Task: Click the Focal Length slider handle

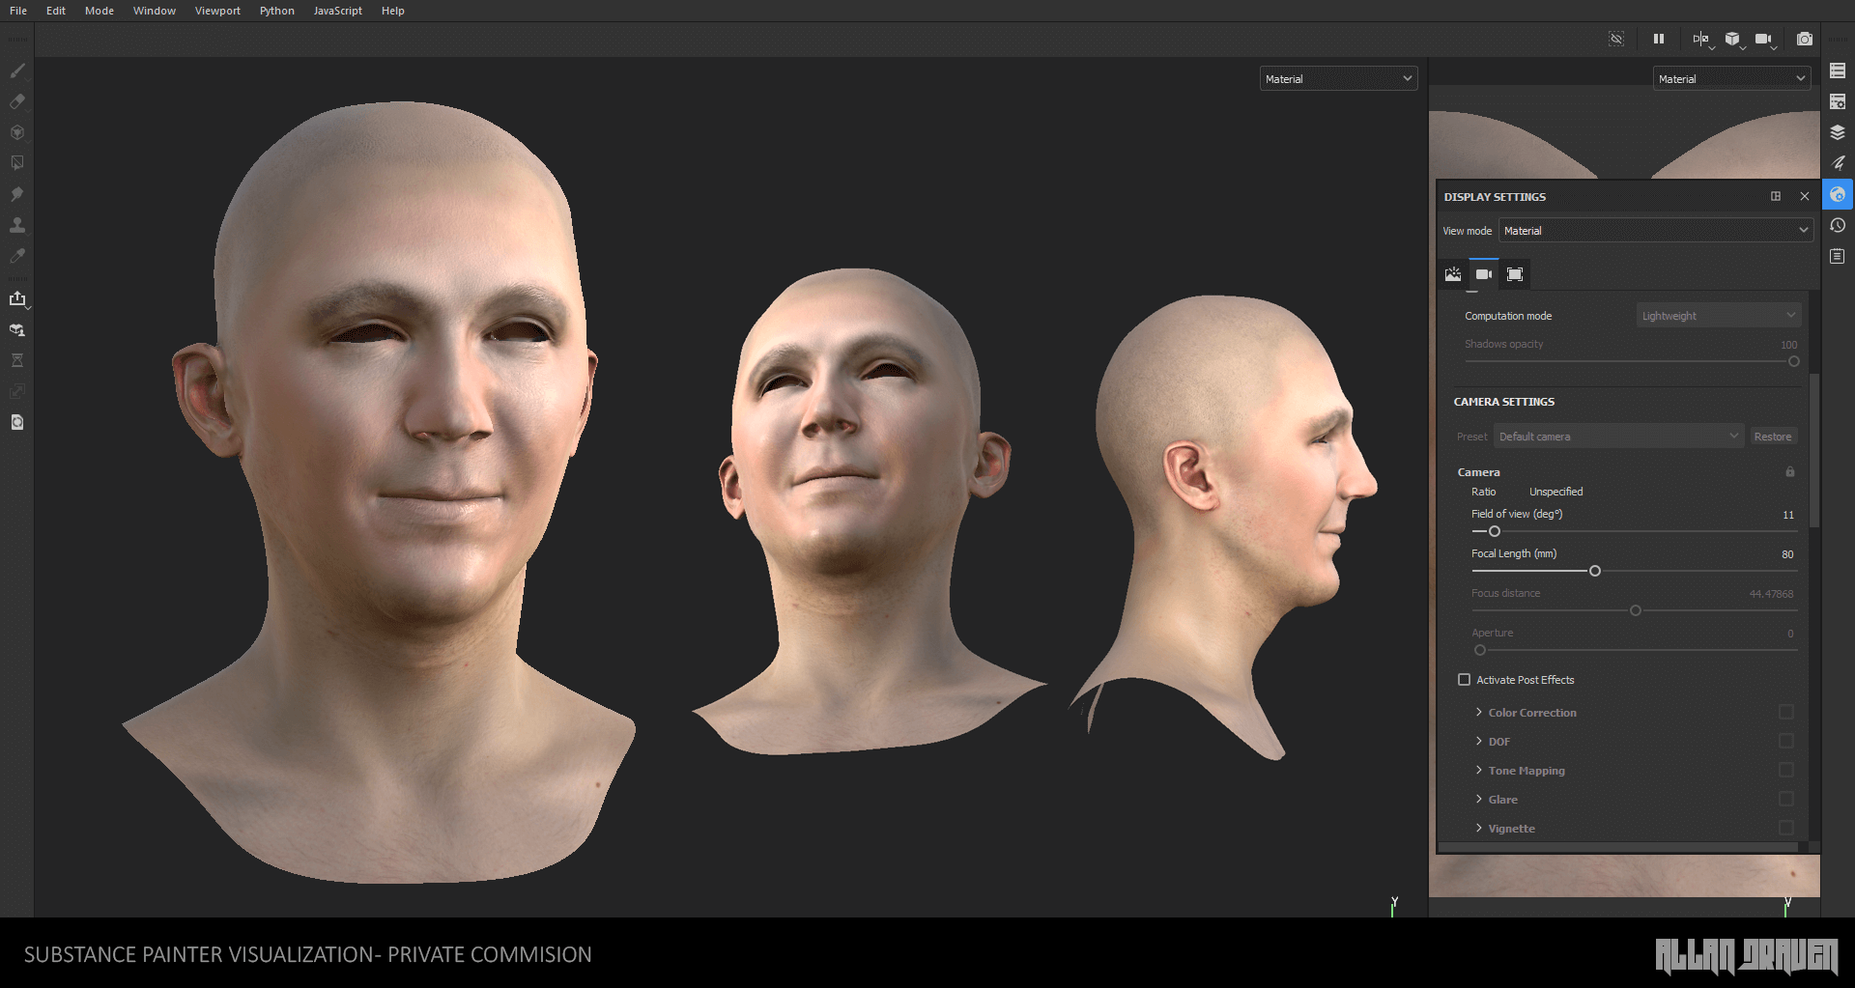Action: (x=1595, y=571)
